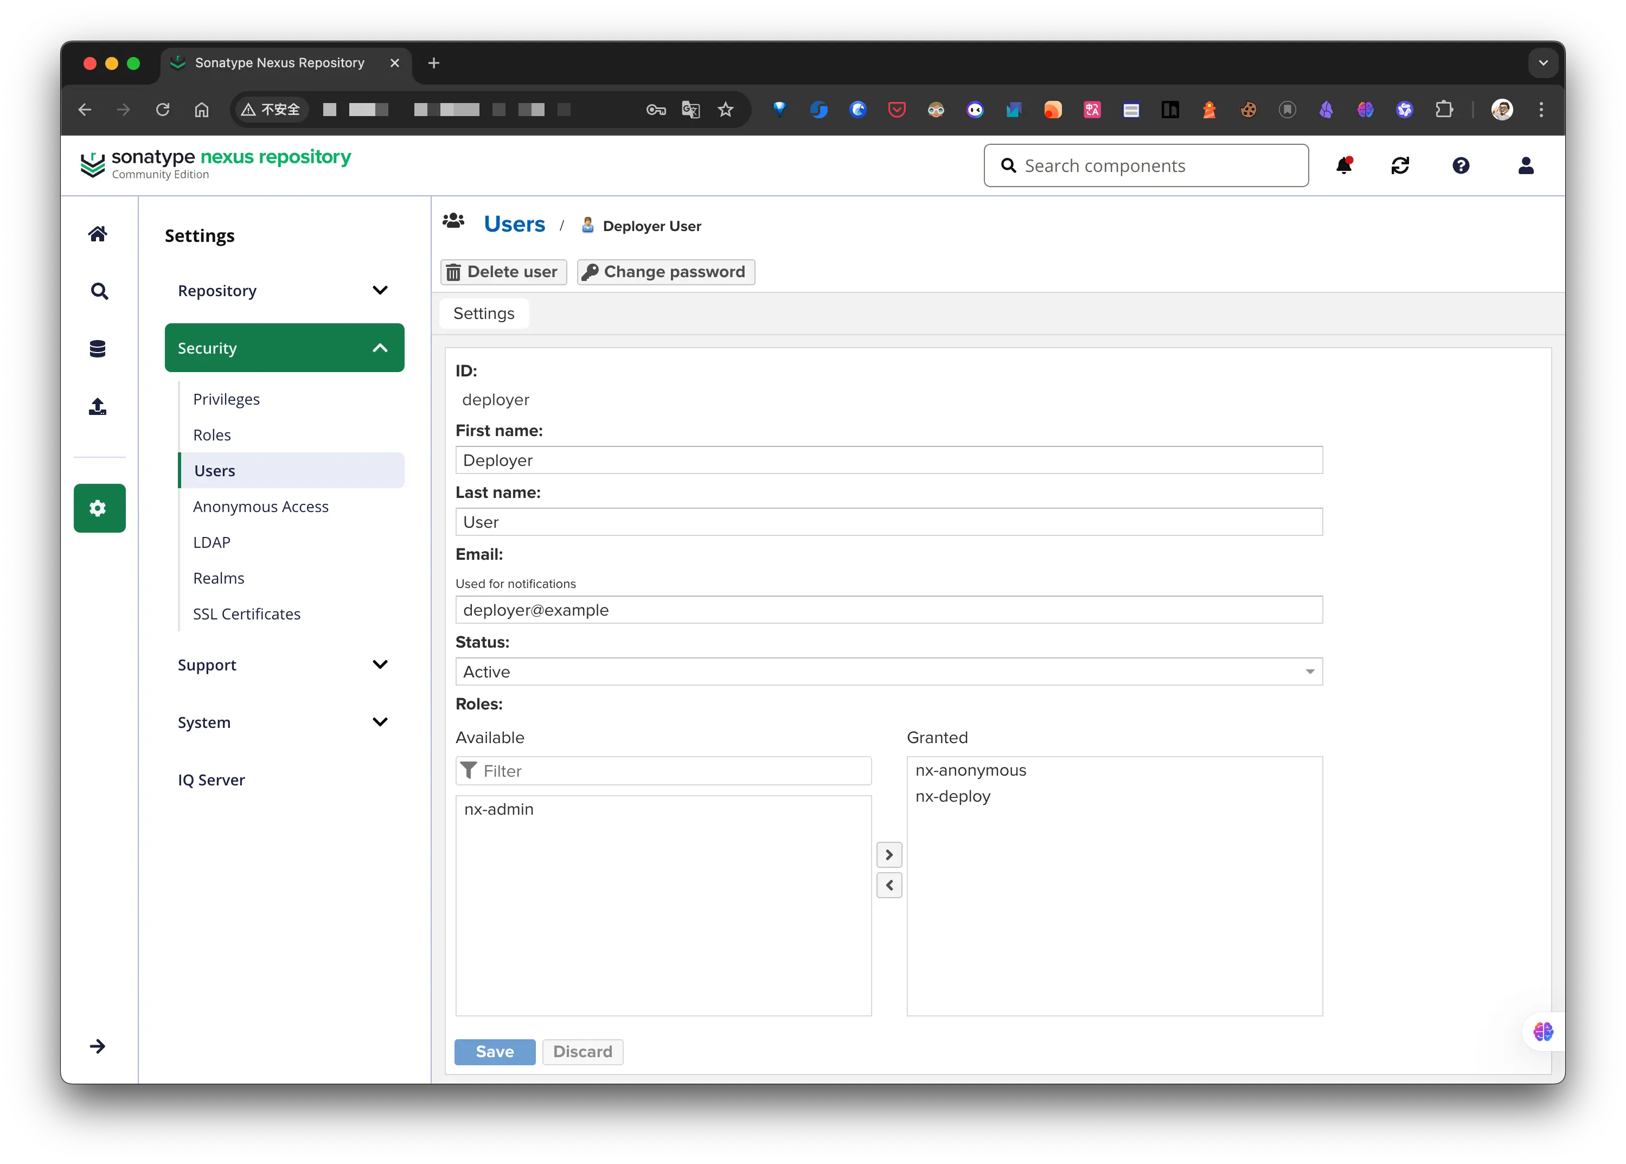Go to Browse database icon in sidebar
Viewport: 1626px width, 1164px height.
[x=98, y=349]
